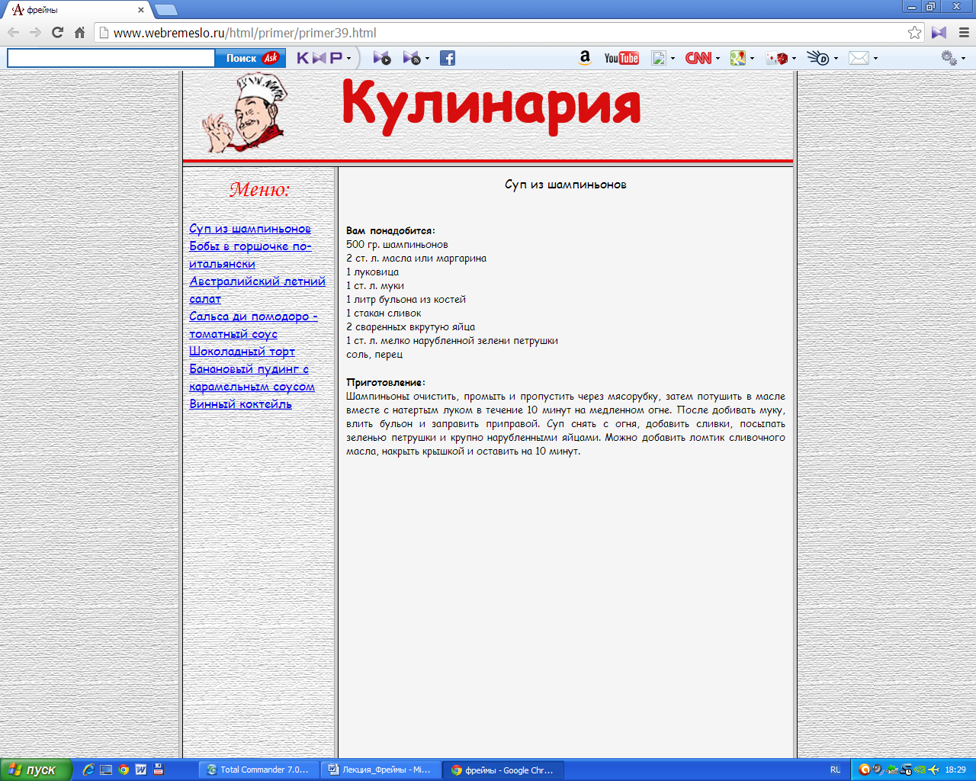Open the toolbar settings gears icon
The height and width of the screenshot is (781, 976).
949,58
